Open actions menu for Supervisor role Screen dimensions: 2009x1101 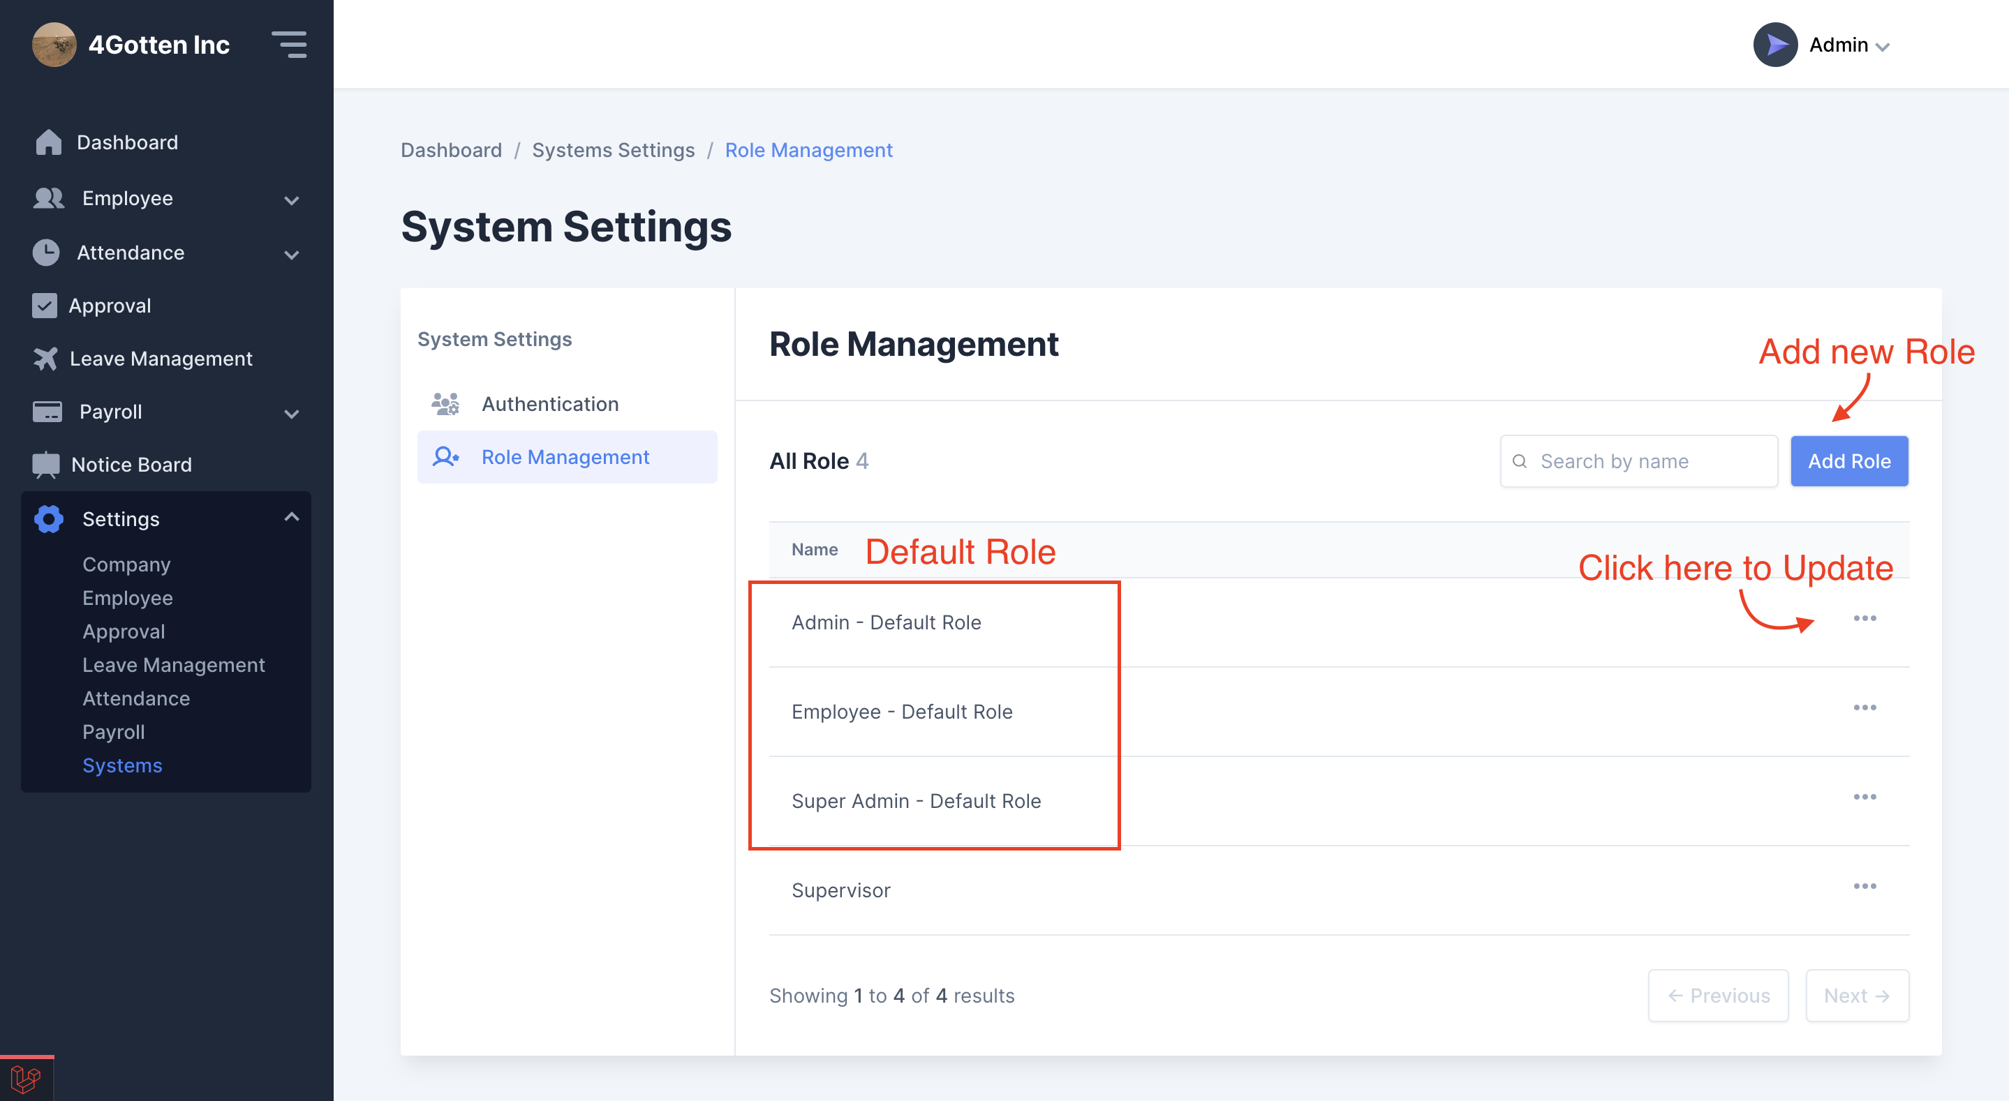pos(1865,886)
